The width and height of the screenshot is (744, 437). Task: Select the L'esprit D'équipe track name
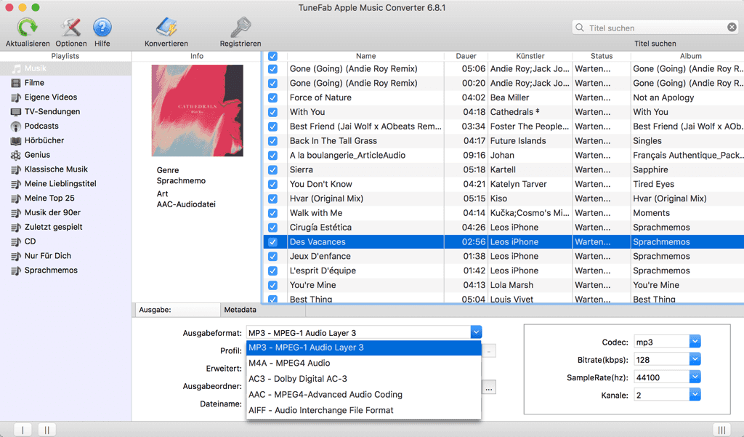[x=323, y=270]
